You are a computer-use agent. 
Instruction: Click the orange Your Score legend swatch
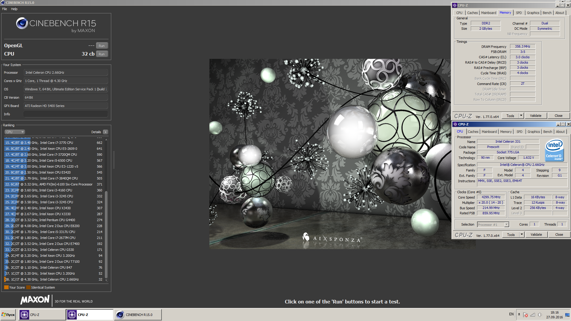pyautogui.click(x=6, y=287)
